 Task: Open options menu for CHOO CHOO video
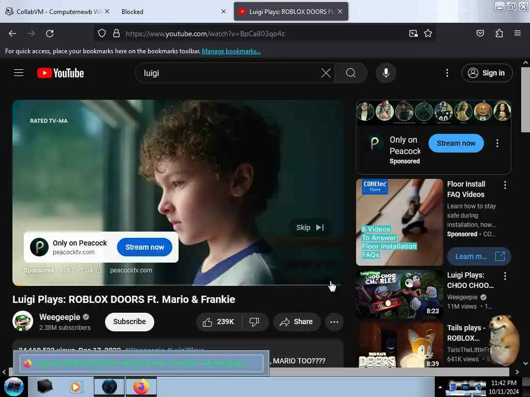click(505, 276)
